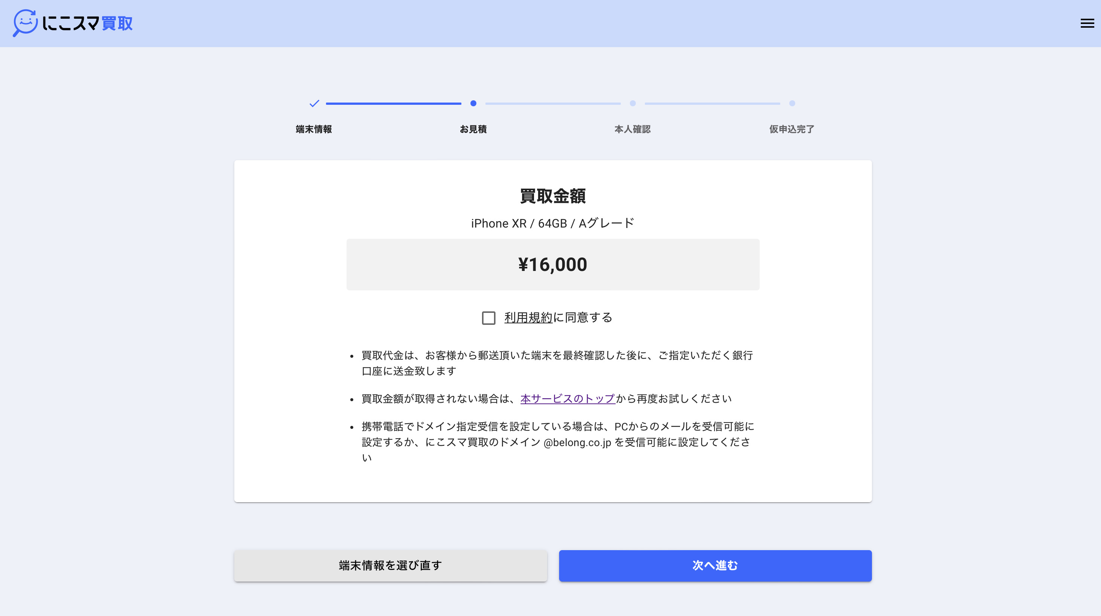Click the completed checkmark step icon
1101x616 pixels.
pyautogui.click(x=314, y=103)
